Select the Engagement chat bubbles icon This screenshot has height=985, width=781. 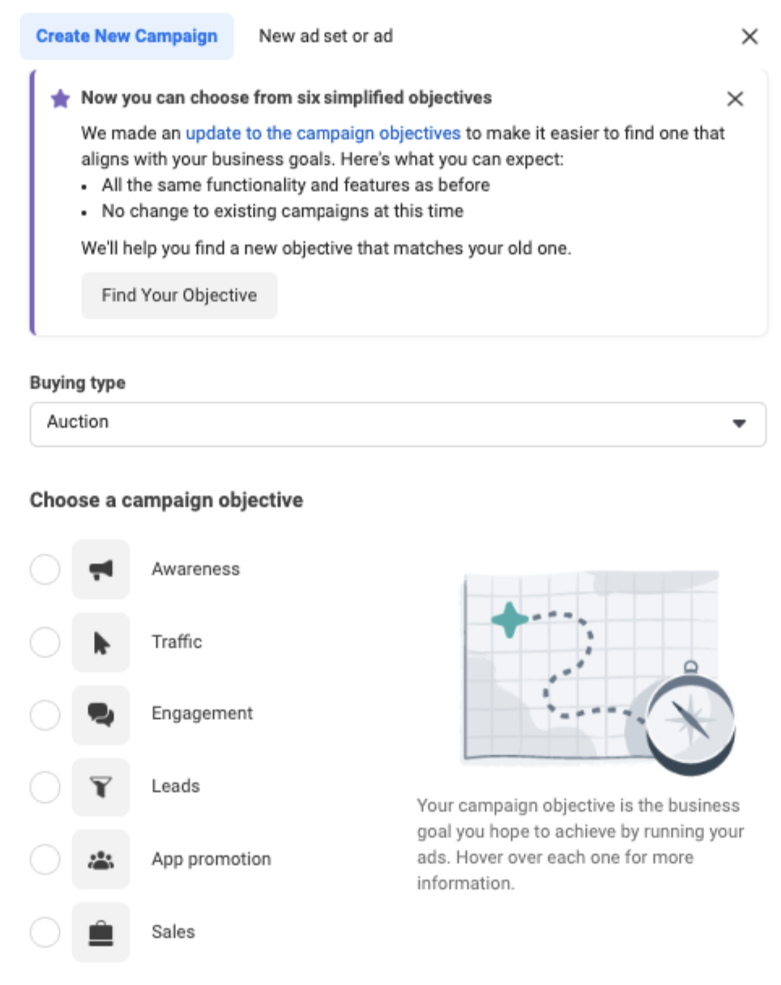click(100, 714)
